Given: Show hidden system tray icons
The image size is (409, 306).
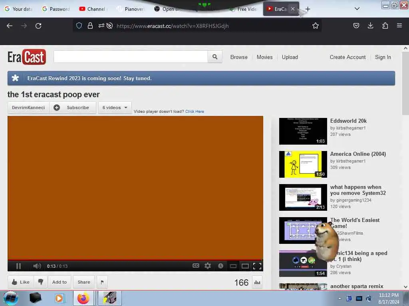Looking at the screenshot, I should (340, 298).
